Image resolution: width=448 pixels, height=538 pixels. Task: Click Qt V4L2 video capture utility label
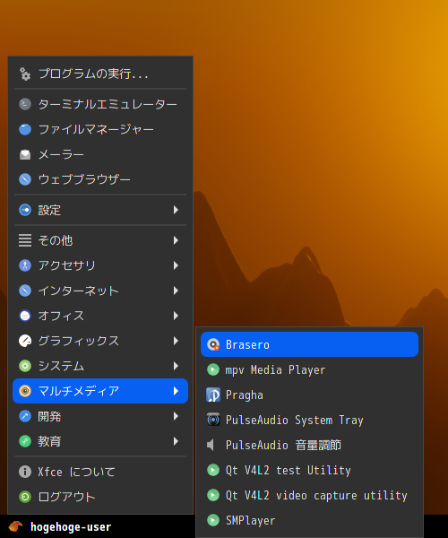pyautogui.click(x=316, y=496)
